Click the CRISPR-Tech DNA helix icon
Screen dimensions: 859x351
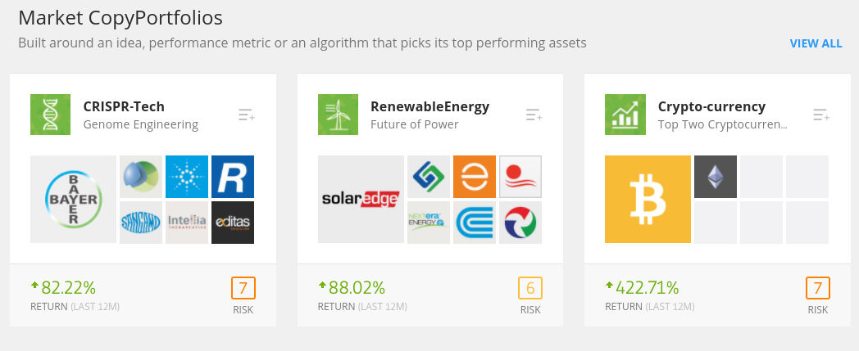pos(50,115)
